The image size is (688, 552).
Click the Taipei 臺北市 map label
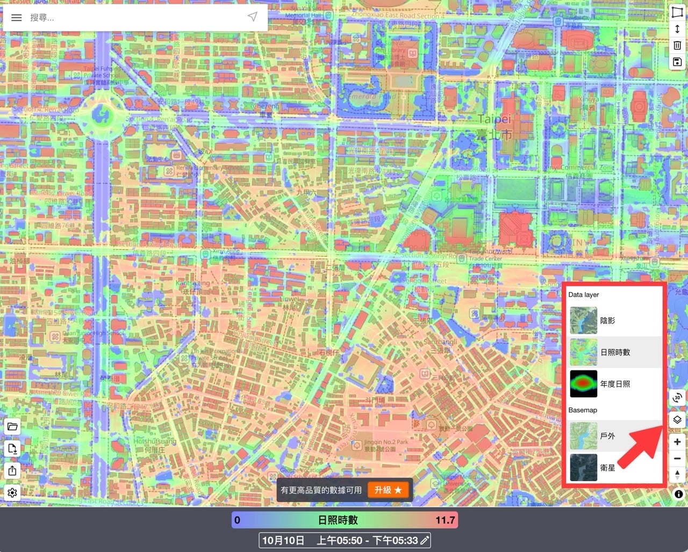[x=494, y=126]
